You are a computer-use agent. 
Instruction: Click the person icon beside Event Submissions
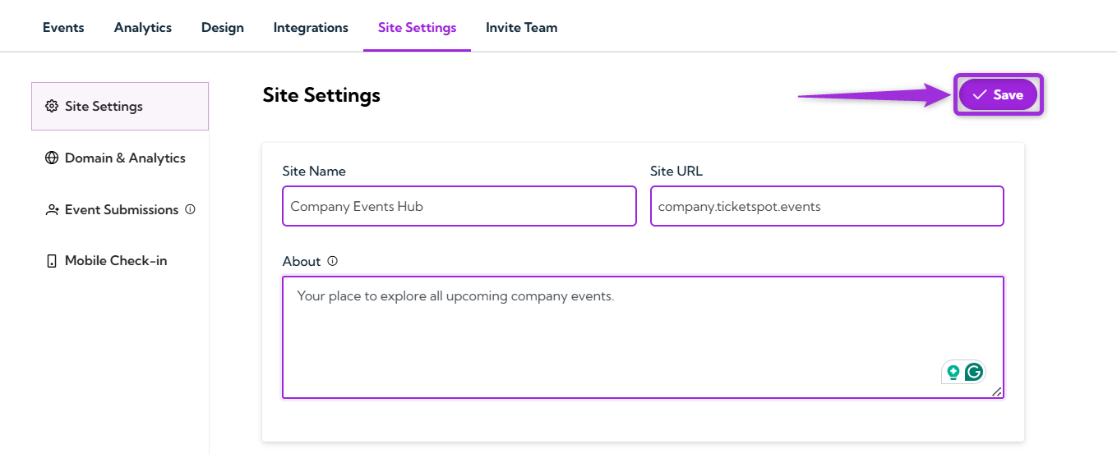pyautogui.click(x=52, y=210)
